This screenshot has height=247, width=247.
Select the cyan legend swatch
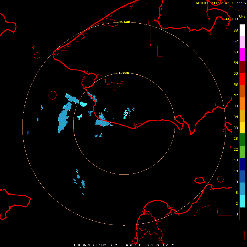242,201
